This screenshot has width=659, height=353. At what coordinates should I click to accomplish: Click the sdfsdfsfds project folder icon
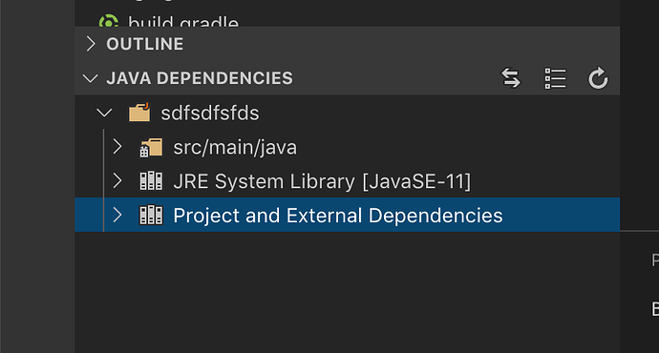[x=139, y=112]
